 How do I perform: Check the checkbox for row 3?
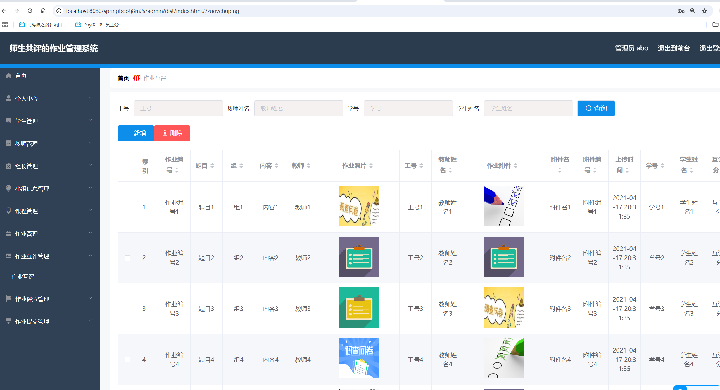[127, 309]
